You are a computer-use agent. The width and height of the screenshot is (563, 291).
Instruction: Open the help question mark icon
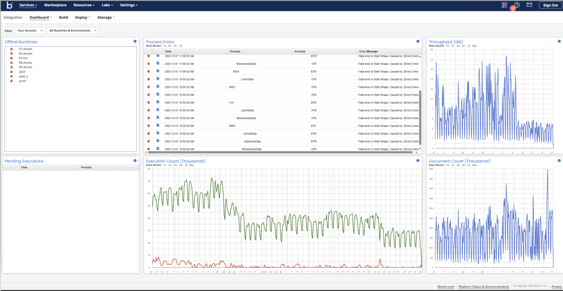click(516, 5)
